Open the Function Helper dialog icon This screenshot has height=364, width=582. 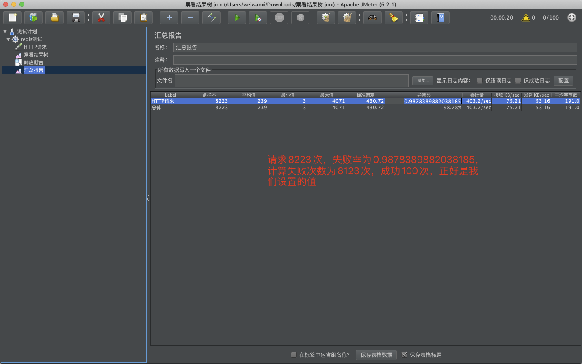click(x=420, y=17)
